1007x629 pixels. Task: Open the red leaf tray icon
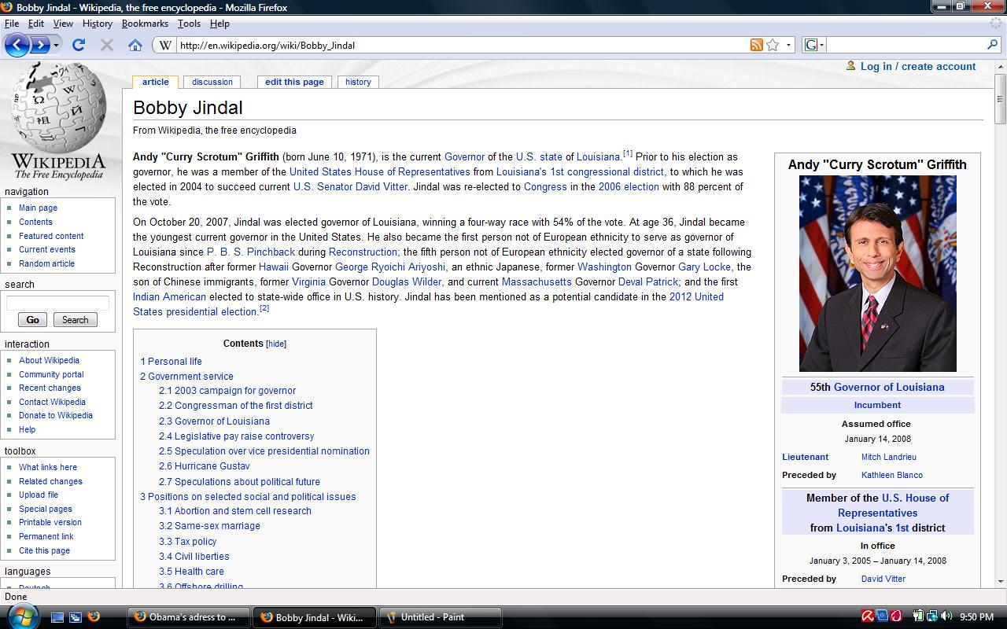895,616
